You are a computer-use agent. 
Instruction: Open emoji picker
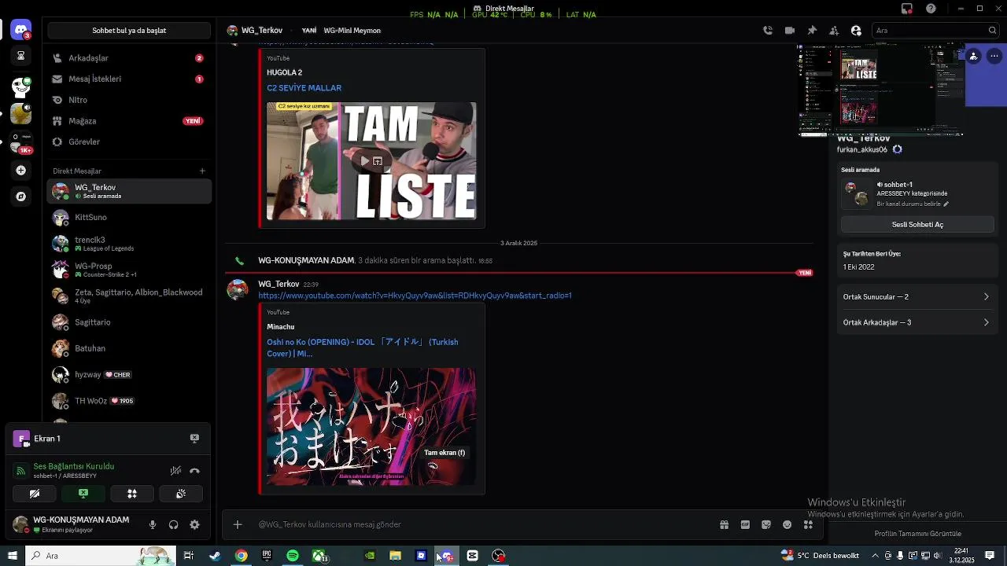coord(787,524)
